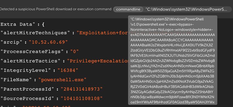This screenshot has width=233, height=107.
Task: Click the powershell.exe file name value
Action: pos(62,80)
